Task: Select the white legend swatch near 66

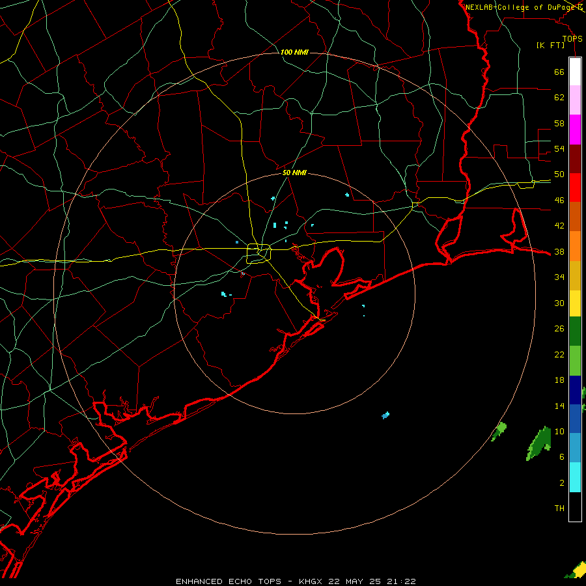Action: pyautogui.click(x=575, y=72)
